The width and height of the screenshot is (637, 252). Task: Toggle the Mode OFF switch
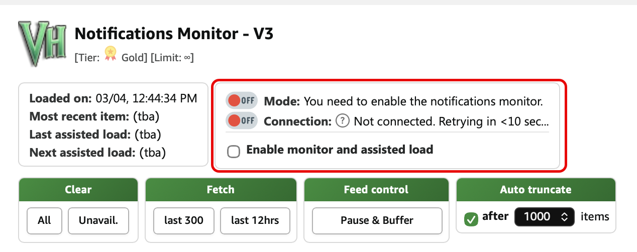[x=241, y=101]
